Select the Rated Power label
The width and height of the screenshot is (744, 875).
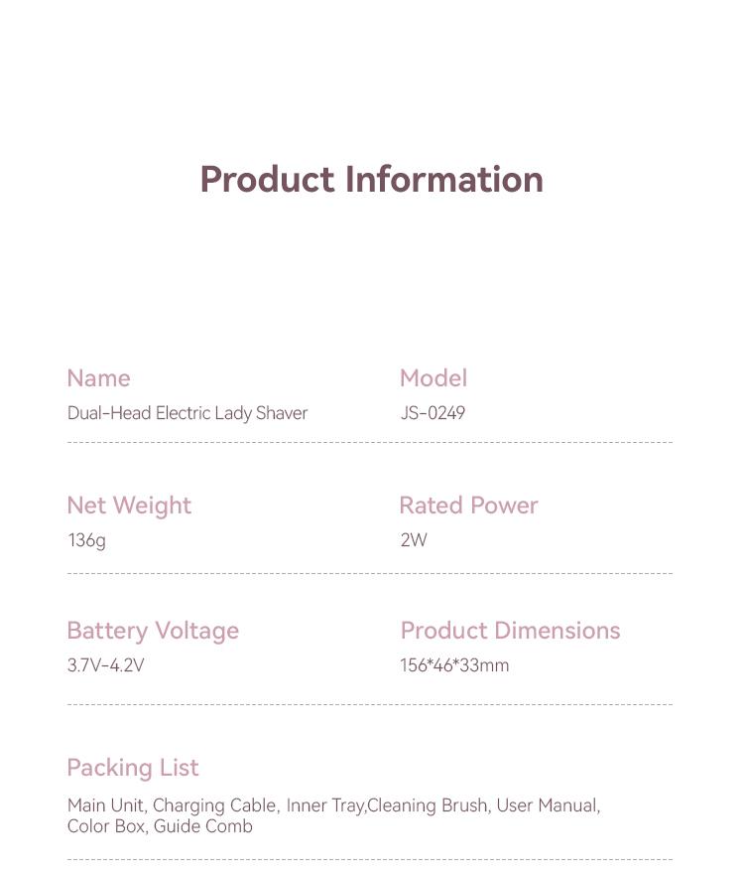click(468, 506)
